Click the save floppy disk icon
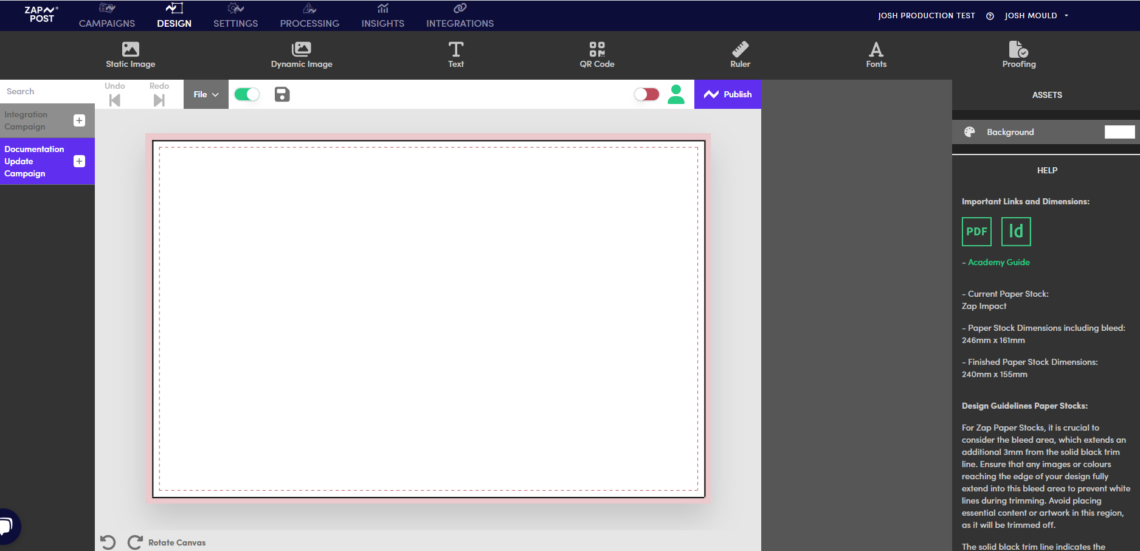This screenshot has height=551, width=1140. coord(282,94)
